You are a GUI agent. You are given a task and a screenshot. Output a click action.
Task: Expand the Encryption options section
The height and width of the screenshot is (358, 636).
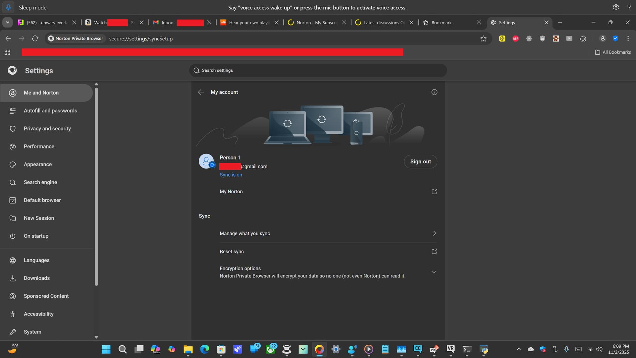pos(434,272)
